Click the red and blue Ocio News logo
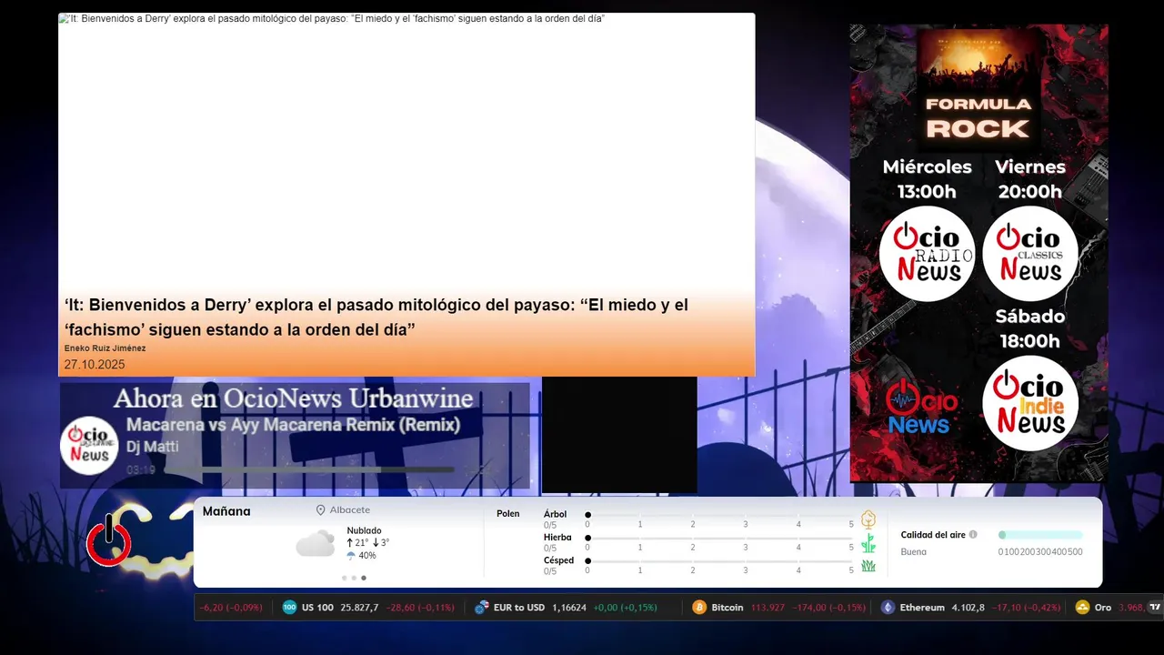The width and height of the screenshot is (1164, 655). [921, 406]
